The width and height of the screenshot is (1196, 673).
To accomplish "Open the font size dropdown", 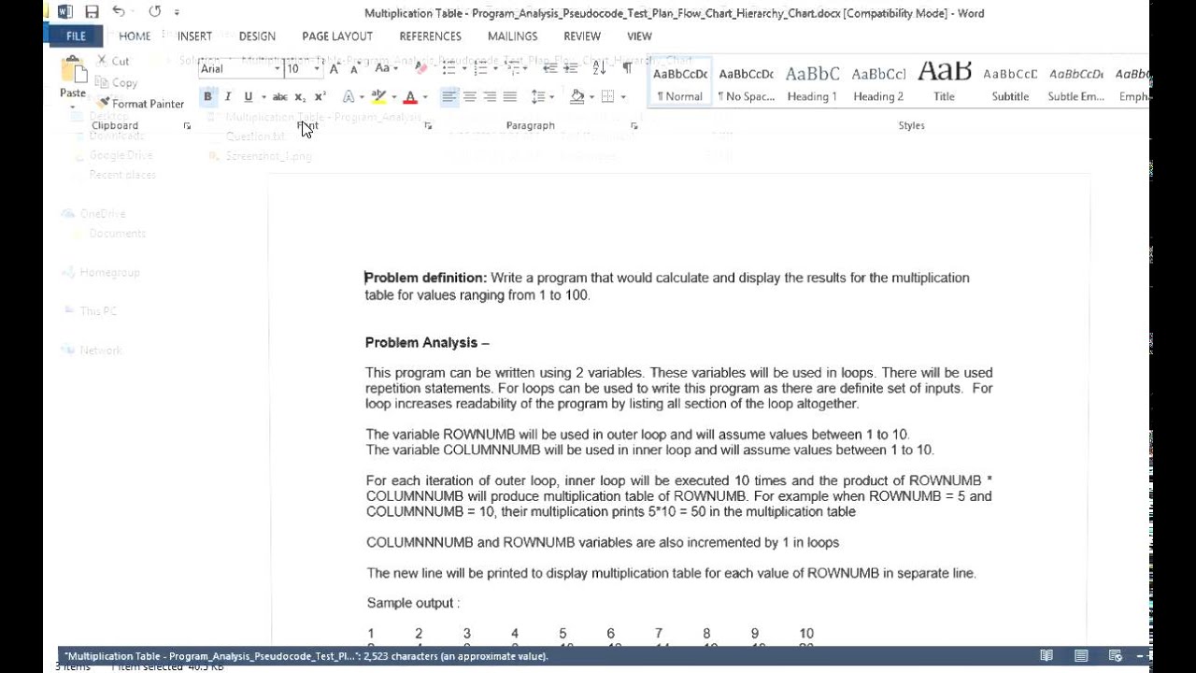I will click(x=317, y=68).
